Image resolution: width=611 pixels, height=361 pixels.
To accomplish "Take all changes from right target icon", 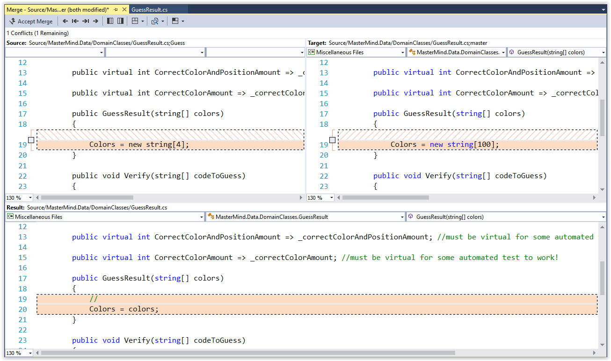I will pos(120,21).
